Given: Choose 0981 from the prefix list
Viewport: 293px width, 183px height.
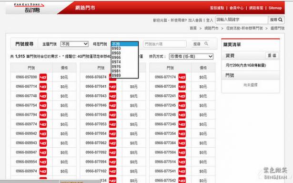Looking at the screenshot, I should [125, 71].
